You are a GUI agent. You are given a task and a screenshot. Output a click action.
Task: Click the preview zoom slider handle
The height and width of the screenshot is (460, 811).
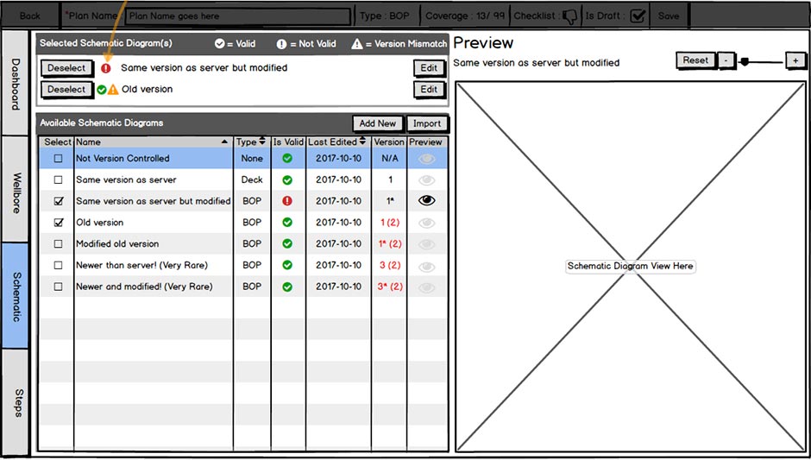pos(745,61)
